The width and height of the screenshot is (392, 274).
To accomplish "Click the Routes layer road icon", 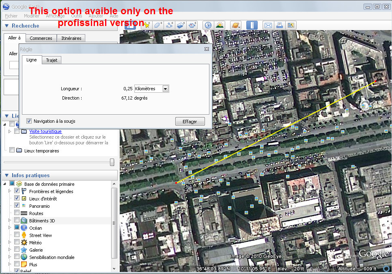I will (x=24, y=213).
